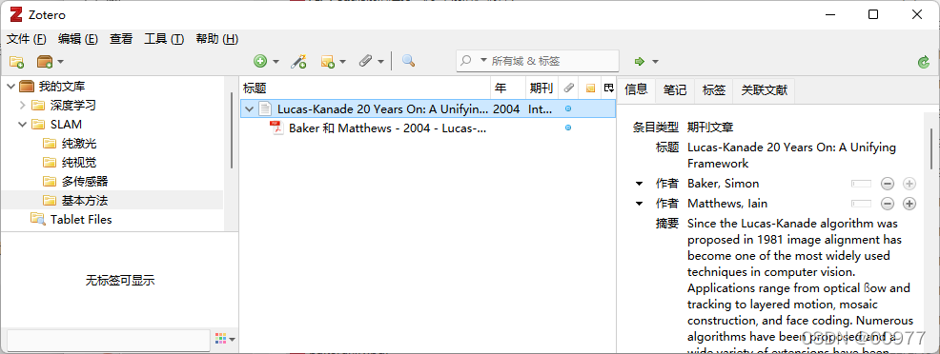Toggle name field mode for Matthews, Iain

tap(861, 204)
